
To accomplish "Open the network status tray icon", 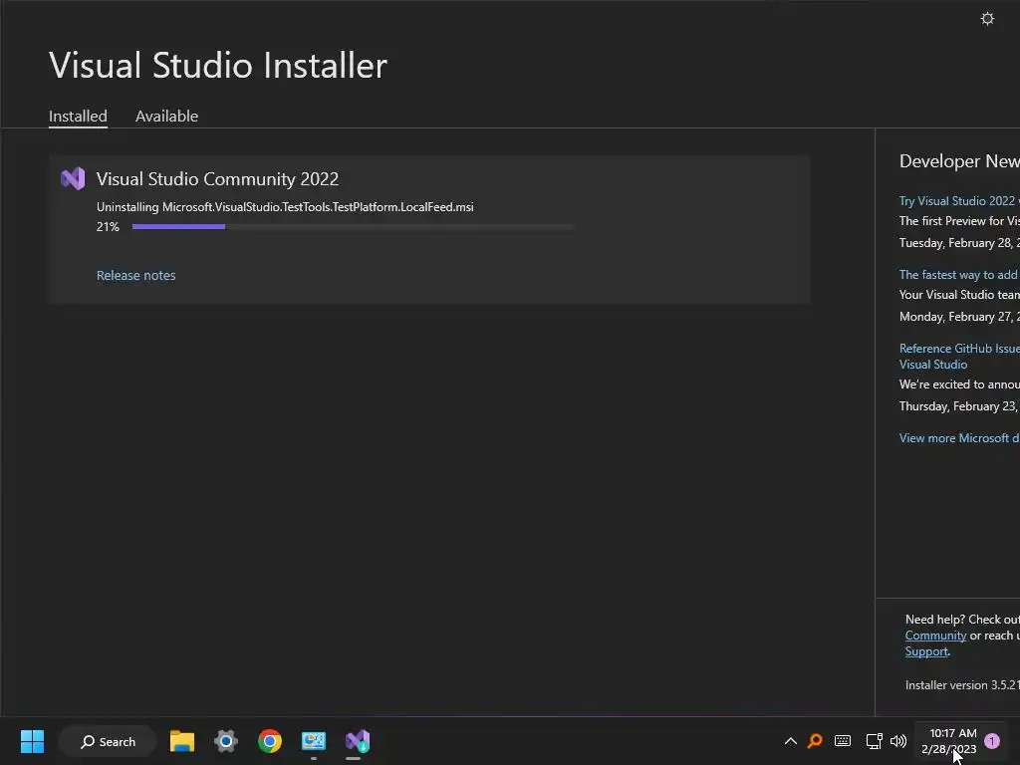I will coord(874,741).
